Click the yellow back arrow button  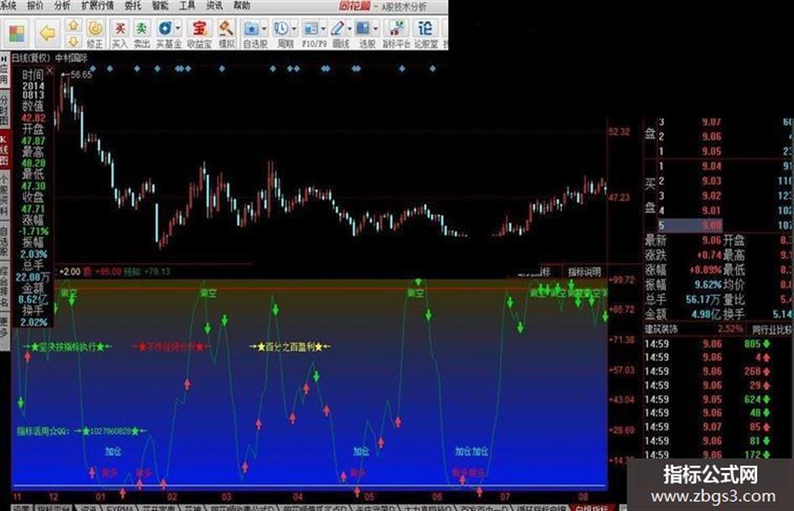pos(47,34)
